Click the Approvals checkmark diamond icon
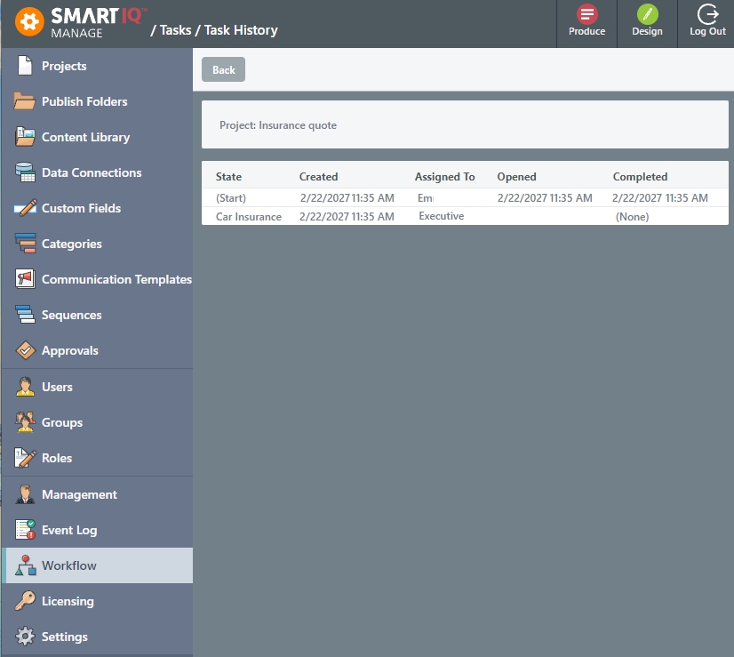This screenshot has height=657, width=734. pos(25,350)
